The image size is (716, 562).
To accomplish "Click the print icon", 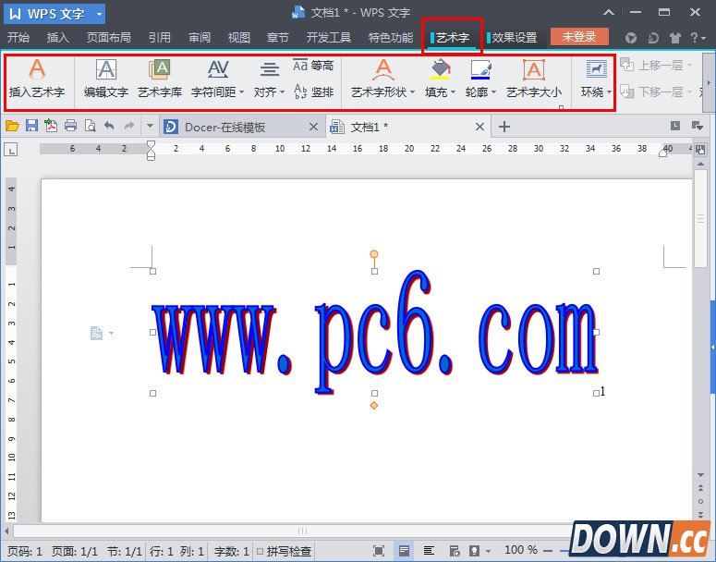I will coord(70,126).
